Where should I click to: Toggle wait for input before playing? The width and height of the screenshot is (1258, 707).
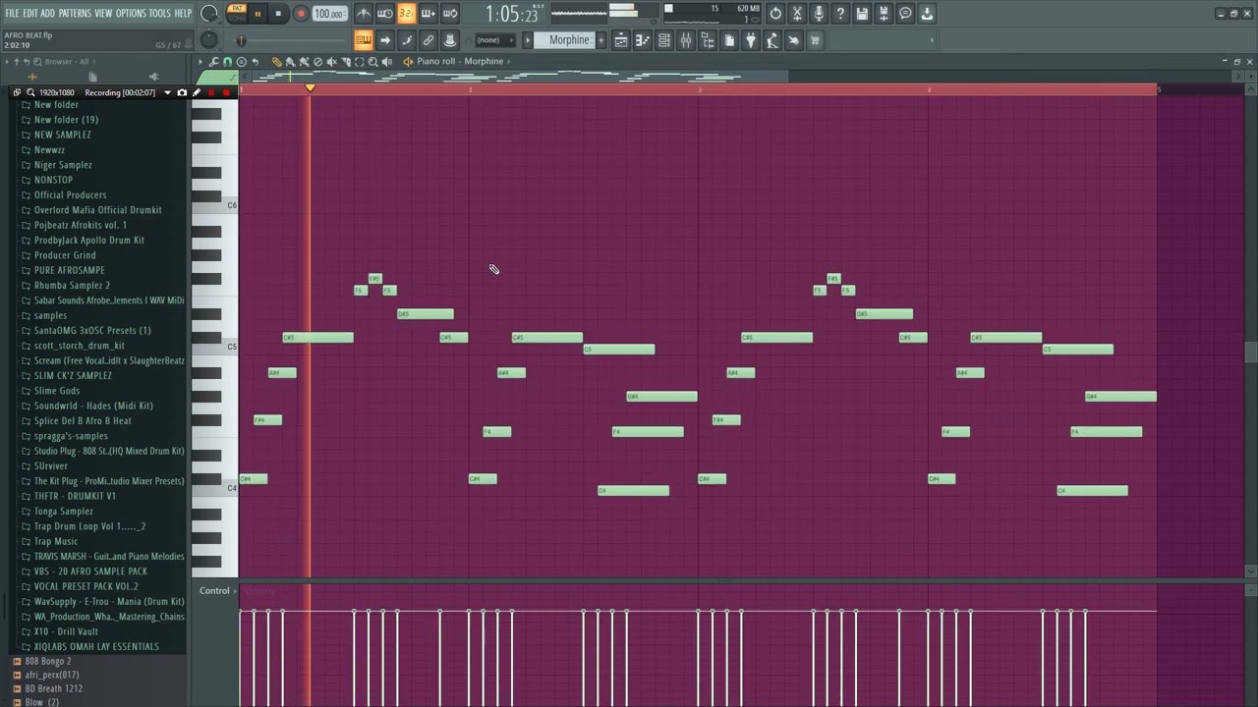385,14
